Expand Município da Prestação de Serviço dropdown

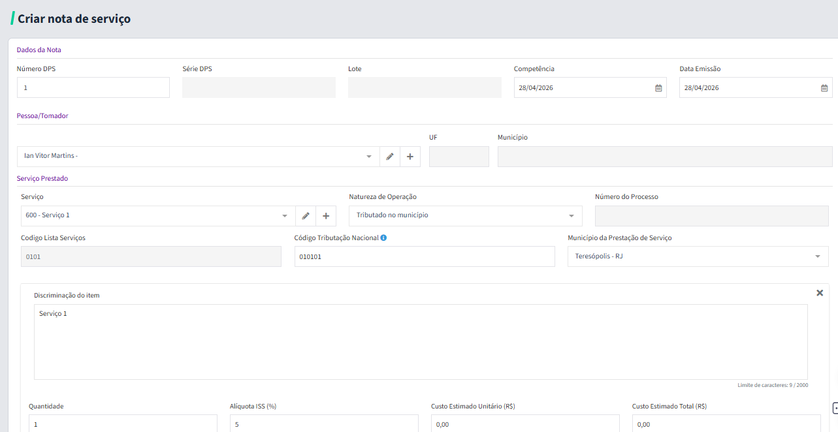coord(818,256)
